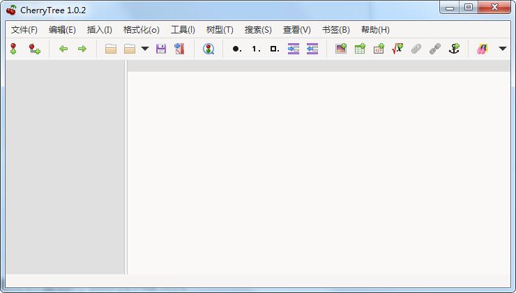Viewport: 516px width, 293px height.
Task: Click the CherryTree cherry icon in title bar
Action: [x=12, y=10]
